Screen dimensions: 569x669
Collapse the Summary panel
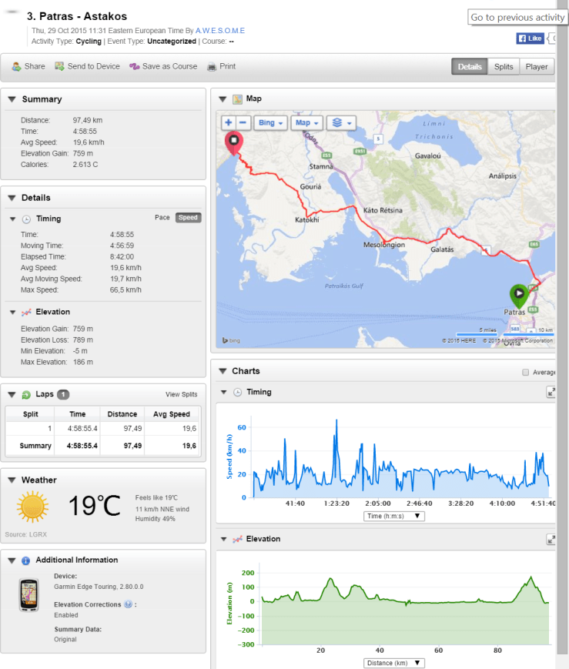pos(12,99)
